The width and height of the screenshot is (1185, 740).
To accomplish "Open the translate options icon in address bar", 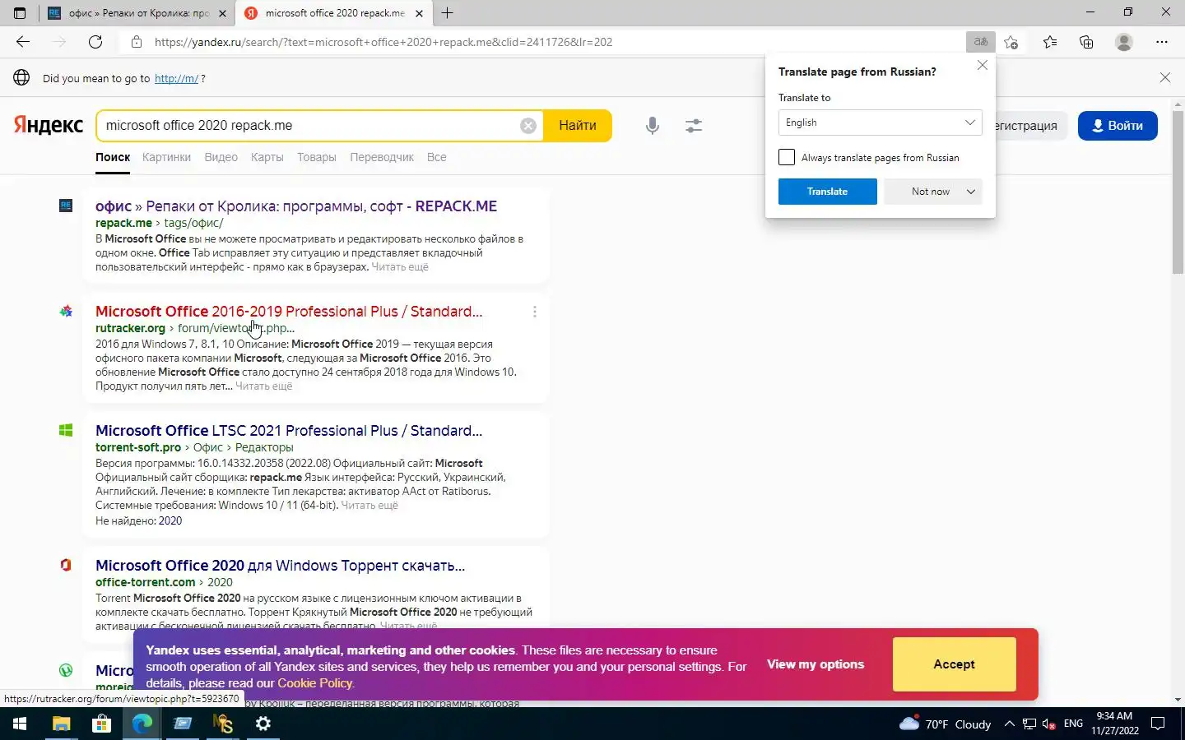I will coord(980,42).
